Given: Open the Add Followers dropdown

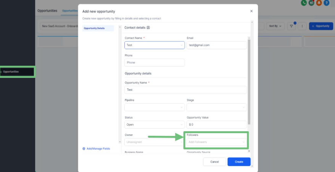Looking at the screenshot, I should (x=217, y=142).
